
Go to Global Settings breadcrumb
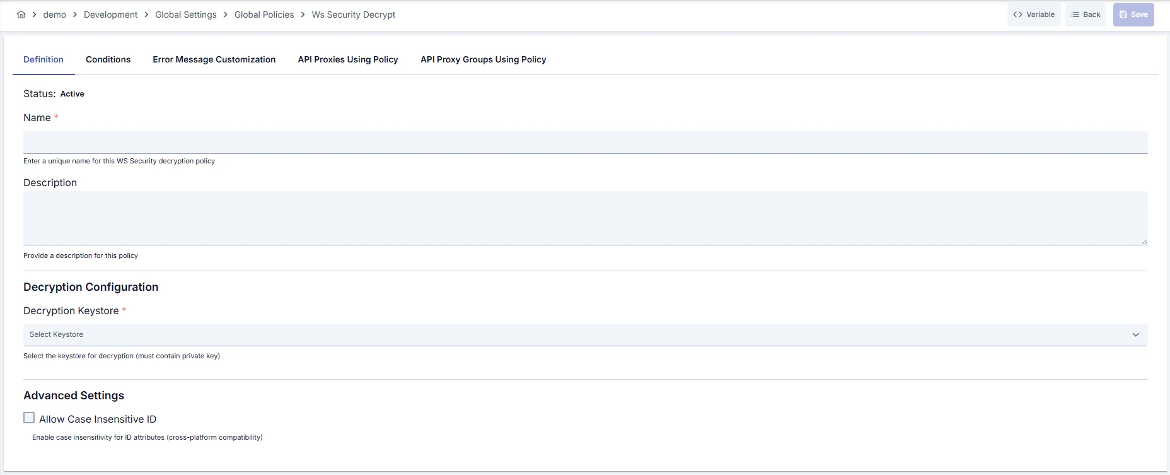[x=186, y=15]
